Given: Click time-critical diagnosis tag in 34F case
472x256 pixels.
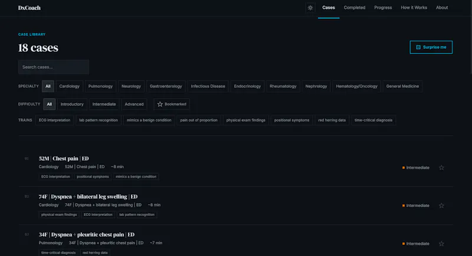Looking at the screenshot, I should click(58, 252).
